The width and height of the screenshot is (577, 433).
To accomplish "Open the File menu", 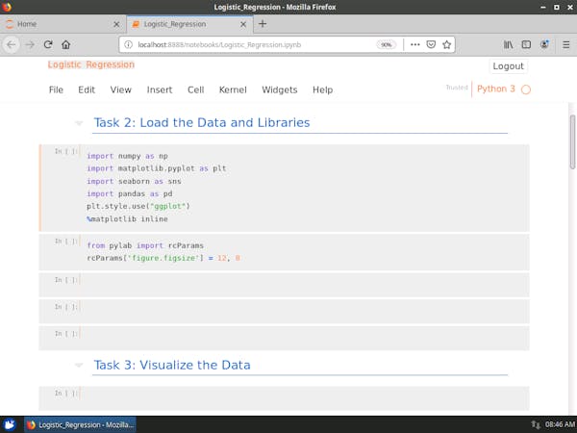I will (x=56, y=89).
